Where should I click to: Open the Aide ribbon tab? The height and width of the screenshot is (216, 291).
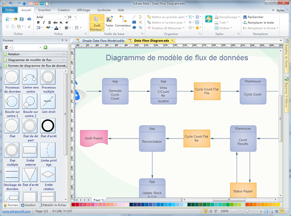pos(121,10)
